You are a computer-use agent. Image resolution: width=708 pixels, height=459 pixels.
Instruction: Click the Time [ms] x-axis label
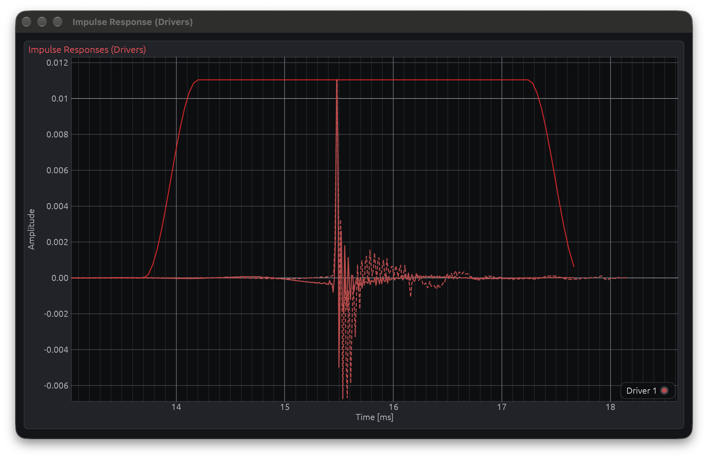374,417
